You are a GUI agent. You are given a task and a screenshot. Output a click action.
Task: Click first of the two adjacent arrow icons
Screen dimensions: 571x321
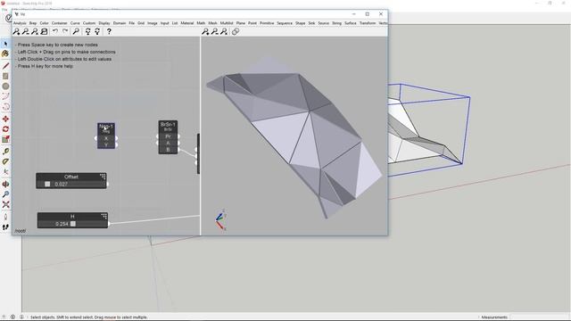coord(87,32)
